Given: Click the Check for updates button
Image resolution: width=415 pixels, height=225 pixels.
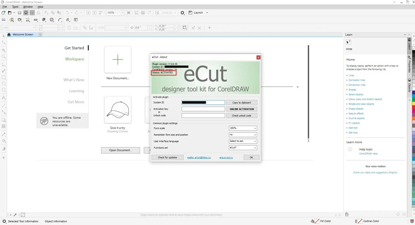Looking at the screenshot, I should point(167,157).
